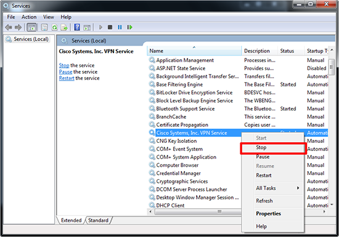This screenshot has height=237, width=339.
Task: Click the Restart Service toolbar icon
Action: [129, 28]
